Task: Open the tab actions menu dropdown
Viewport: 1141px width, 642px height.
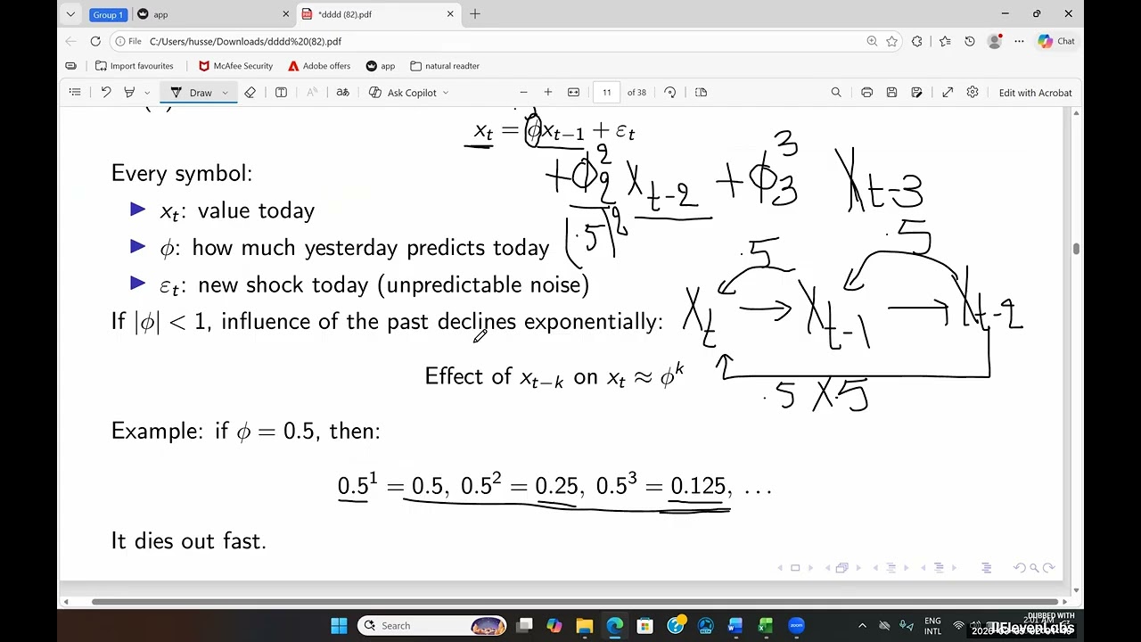Action: (x=70, y=14)
